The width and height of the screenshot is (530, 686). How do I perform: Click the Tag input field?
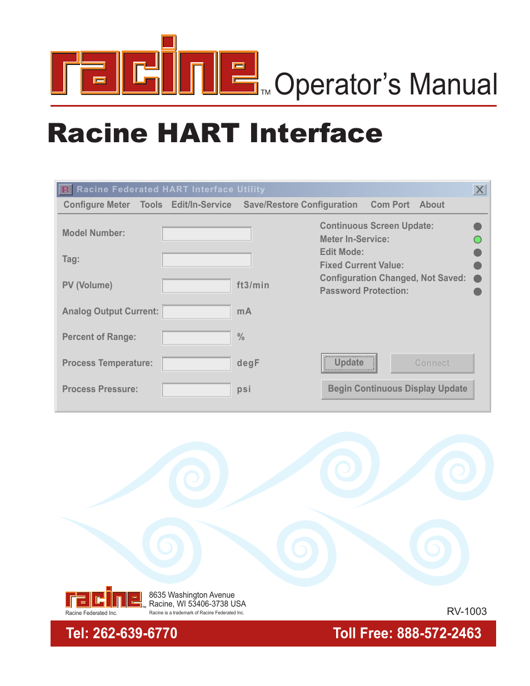tap(207, 260)
